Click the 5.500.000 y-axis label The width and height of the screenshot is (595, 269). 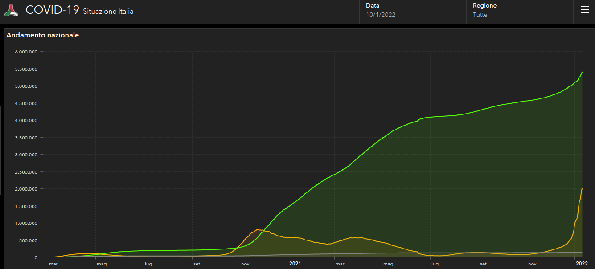[26, 69]
